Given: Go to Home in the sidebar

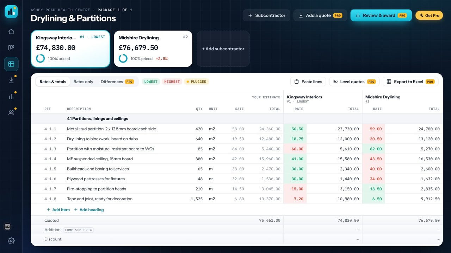Looking at the screenshot, I should (11, 32).
